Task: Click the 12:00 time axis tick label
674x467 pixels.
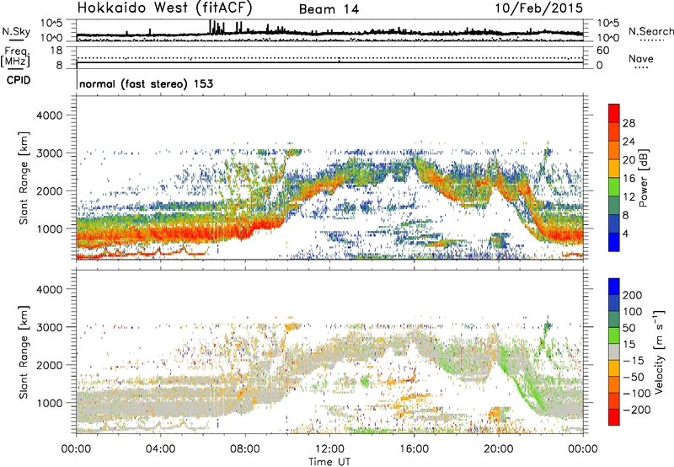Action: (x=329, y=449)
